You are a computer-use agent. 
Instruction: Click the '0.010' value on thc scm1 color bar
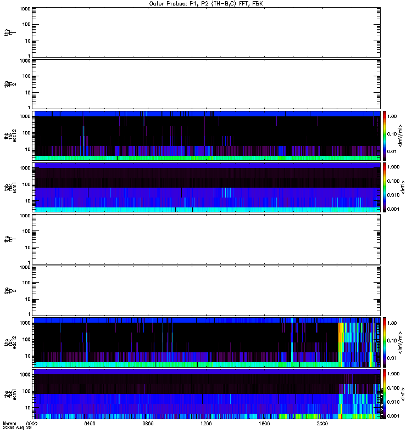pyautogui.click(x=393, y=402)
